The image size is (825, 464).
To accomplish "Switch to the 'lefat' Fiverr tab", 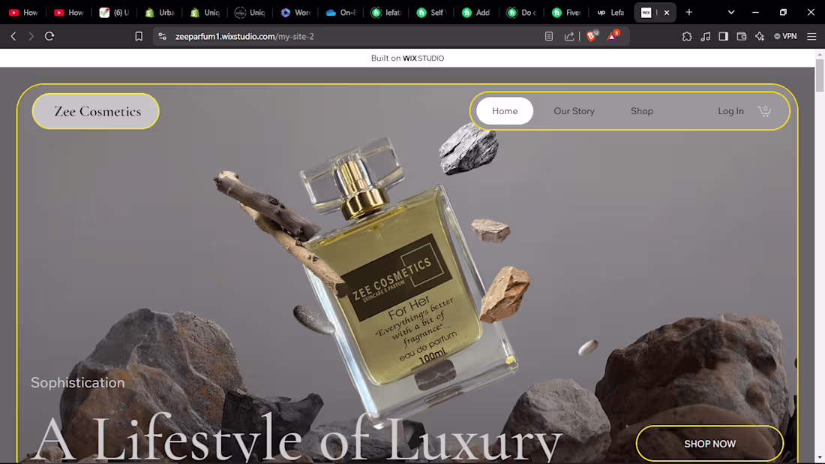I will point(385,13).
